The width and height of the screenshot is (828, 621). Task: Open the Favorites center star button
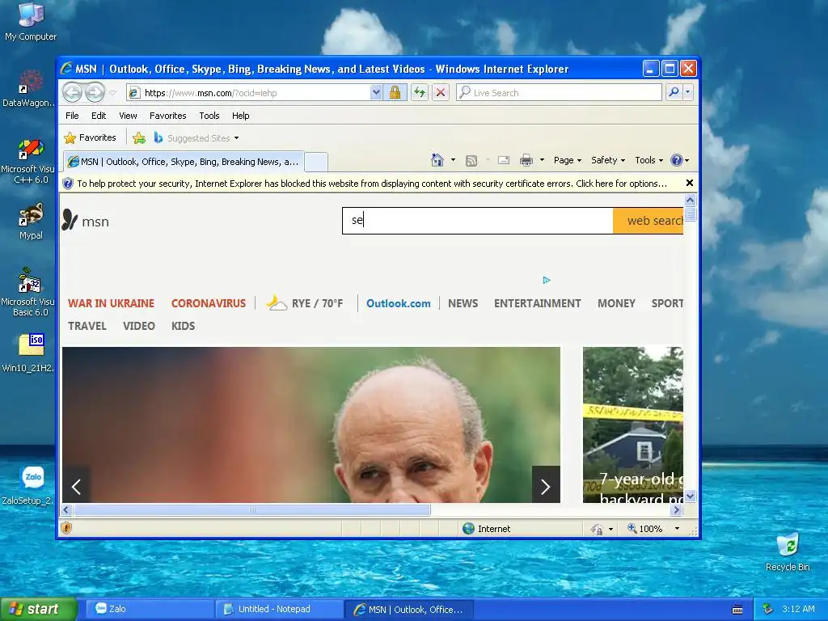[x=90, y=137]
